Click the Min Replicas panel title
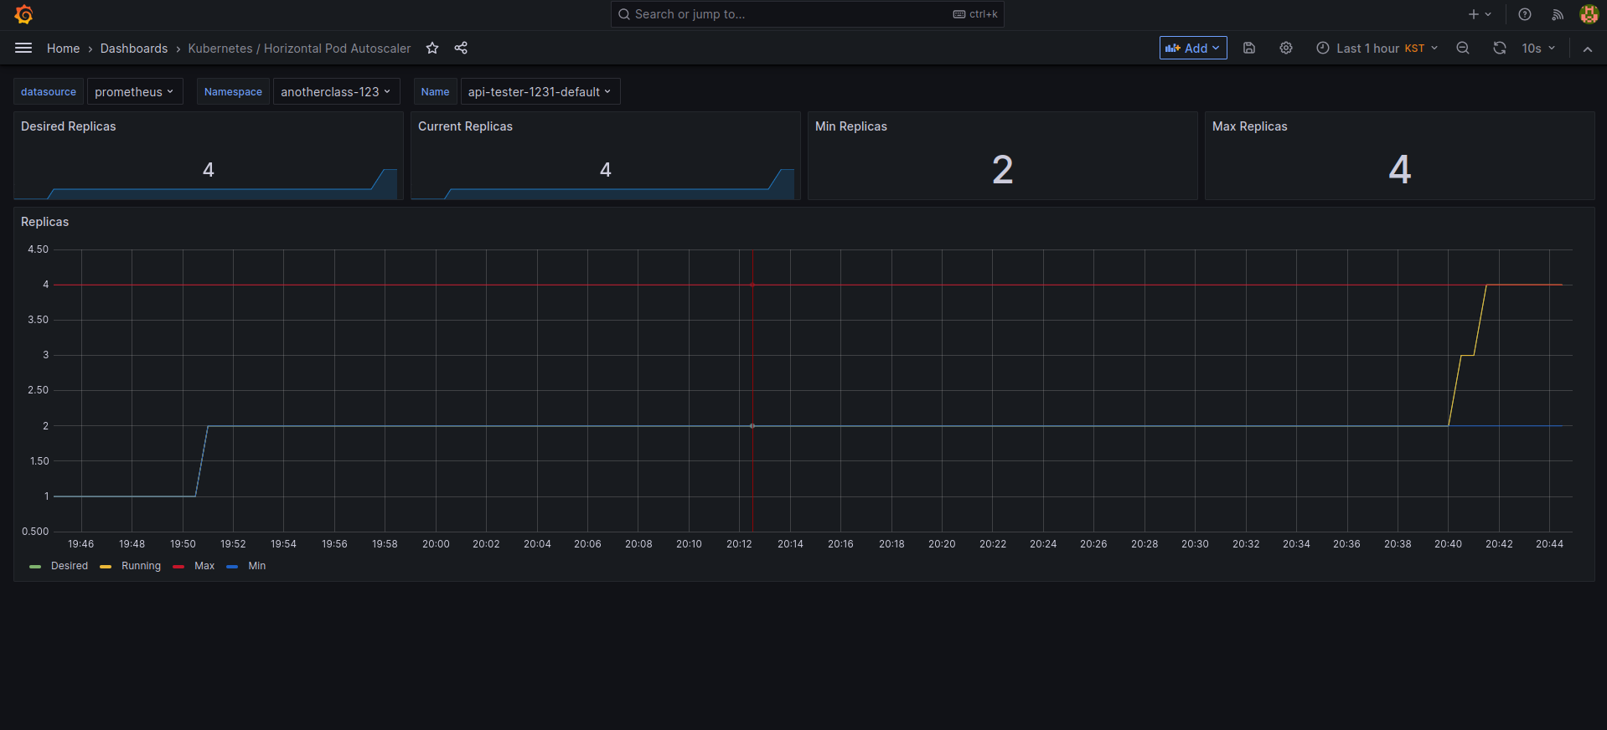The height and width of the screenshot is (730, 1607). coord(851,126)
